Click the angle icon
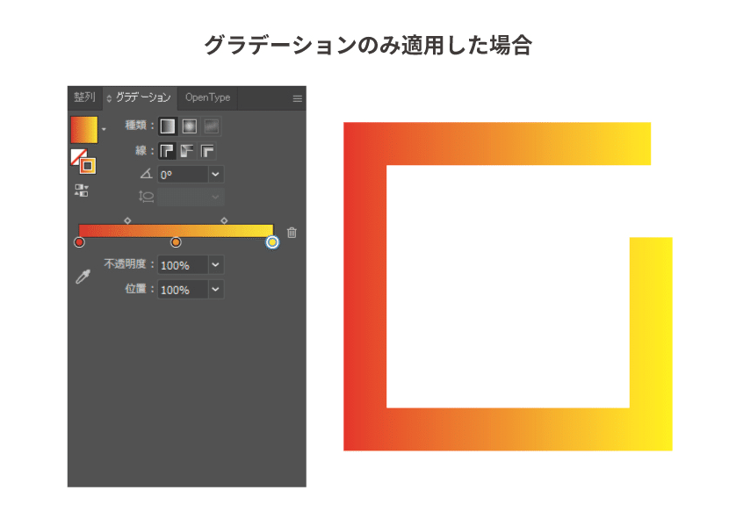This screenshot has height=519, width=736. pyautogui.click(x=146, y=174)
